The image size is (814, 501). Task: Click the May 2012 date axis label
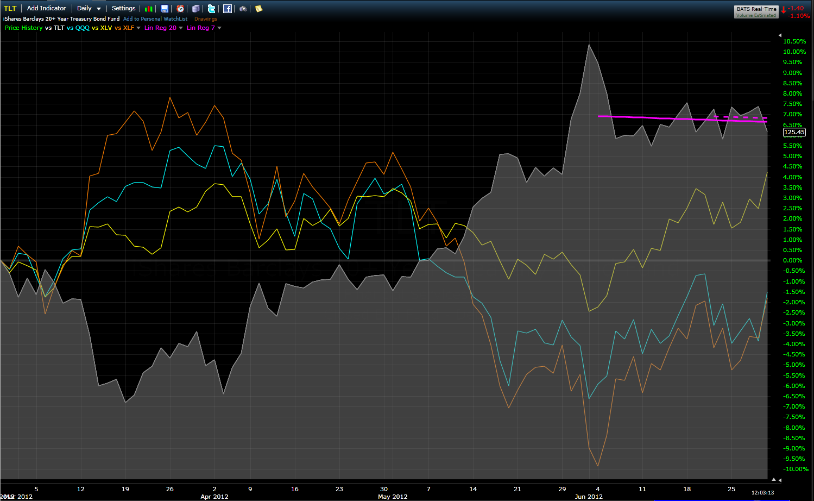[x=393, y=497]
